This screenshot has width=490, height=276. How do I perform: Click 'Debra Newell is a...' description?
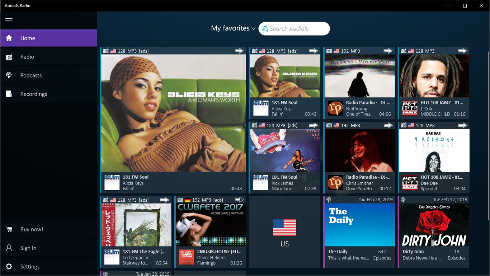421,258
